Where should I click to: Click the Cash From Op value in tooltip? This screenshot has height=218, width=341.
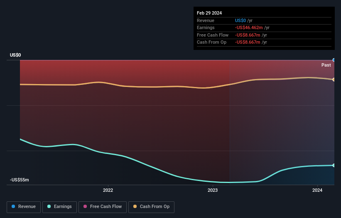248,42
